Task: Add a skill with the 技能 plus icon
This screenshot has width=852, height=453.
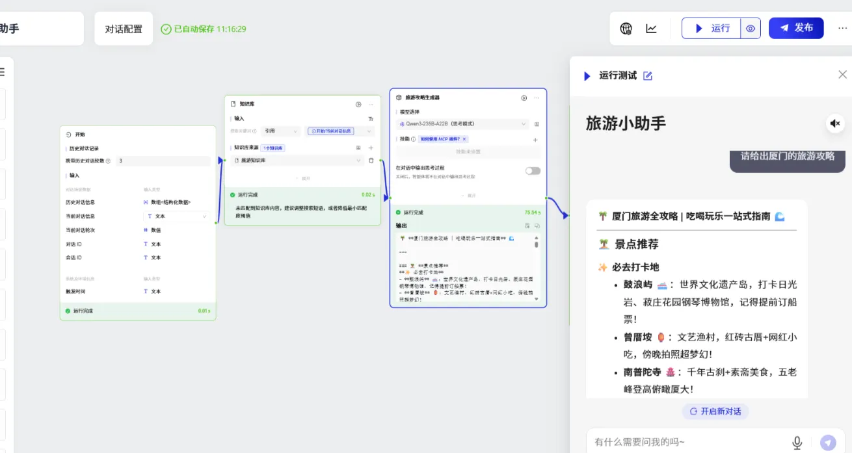Action: coord(536,140)
